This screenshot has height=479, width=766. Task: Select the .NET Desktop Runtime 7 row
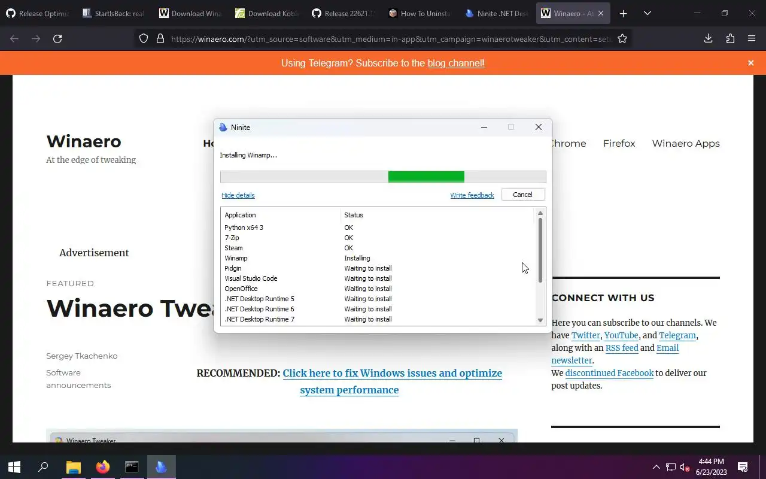[378, 319]
